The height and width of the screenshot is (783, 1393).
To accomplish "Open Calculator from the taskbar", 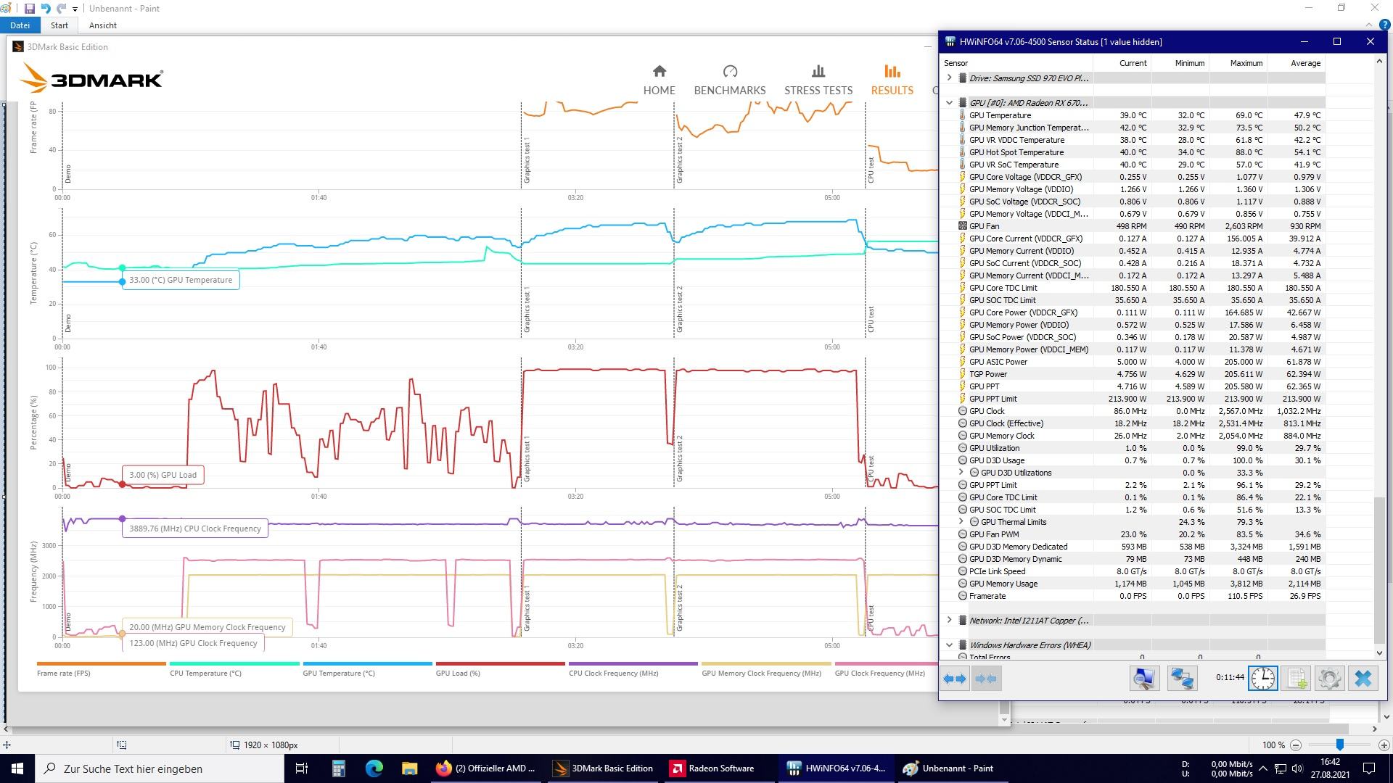I will 338,768.
